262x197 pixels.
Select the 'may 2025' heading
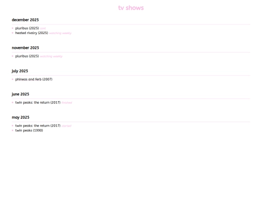pos(20,117)
